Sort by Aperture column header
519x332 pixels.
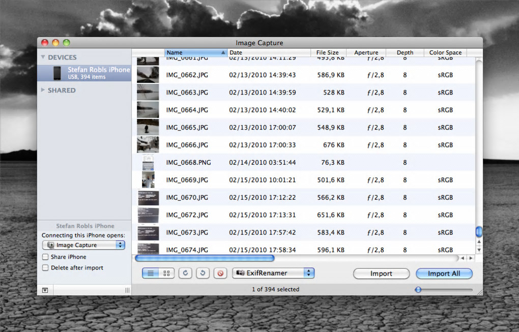[366, 52]
